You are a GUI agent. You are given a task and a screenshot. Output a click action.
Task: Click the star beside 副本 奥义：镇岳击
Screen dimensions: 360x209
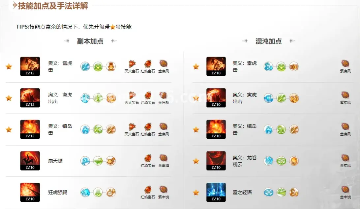[9, 129]
